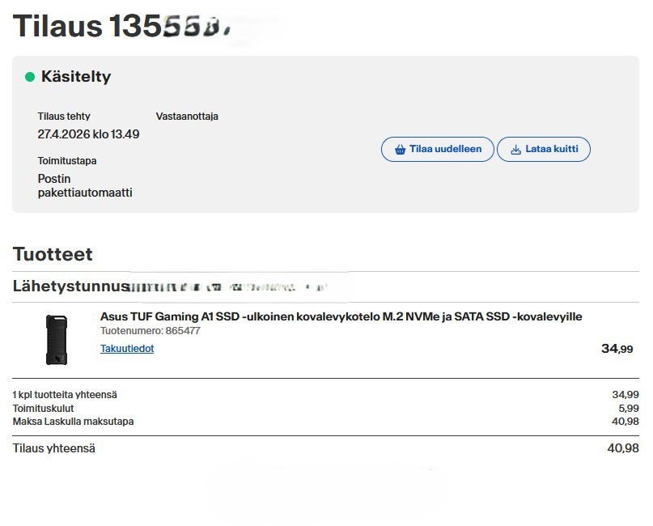Click the Maksa Laskulla maksutapa row
This screenshot has height=526, width=653.
click(x=325, y=422)
